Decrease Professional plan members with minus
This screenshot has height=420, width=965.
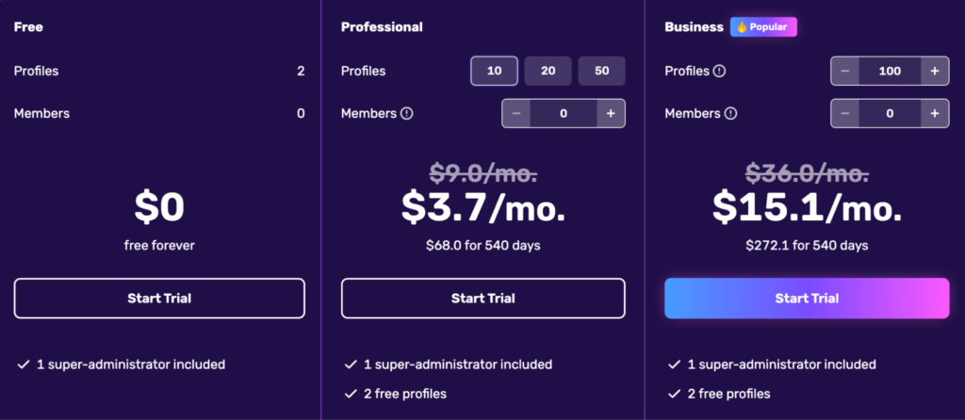[516, 114]
